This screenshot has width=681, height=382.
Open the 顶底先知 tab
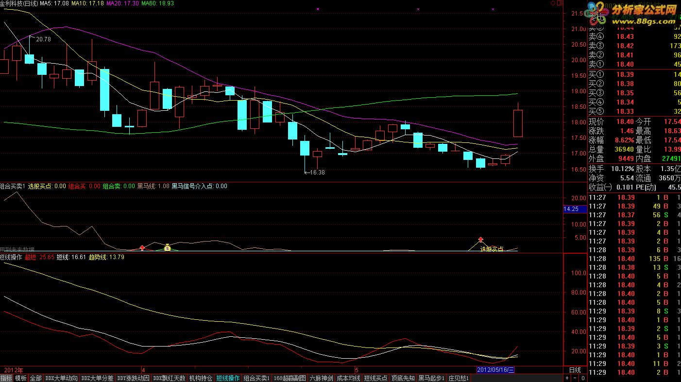[403, 378]
